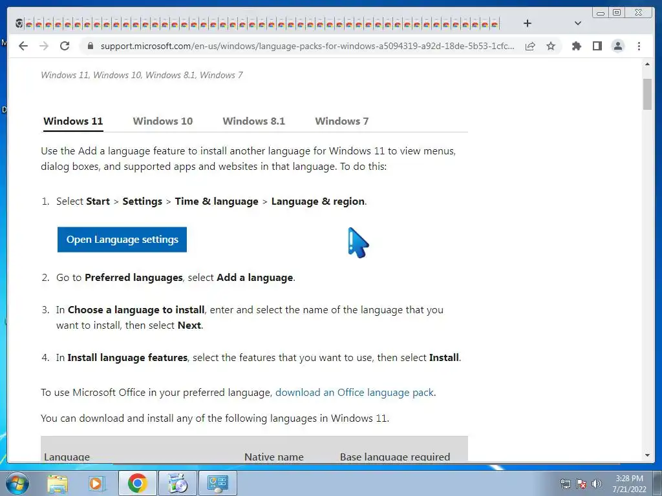The width and height of the screenshot is (662, 496).
Task: Click the italic 'Windows 11, Windows 10' applies-to line
Action: click(142, 75)
